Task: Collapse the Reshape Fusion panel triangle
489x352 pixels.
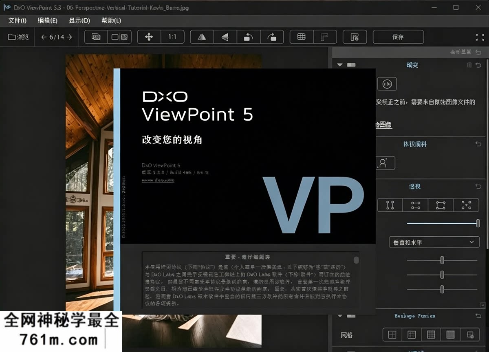Action: [x=339, y=316]
